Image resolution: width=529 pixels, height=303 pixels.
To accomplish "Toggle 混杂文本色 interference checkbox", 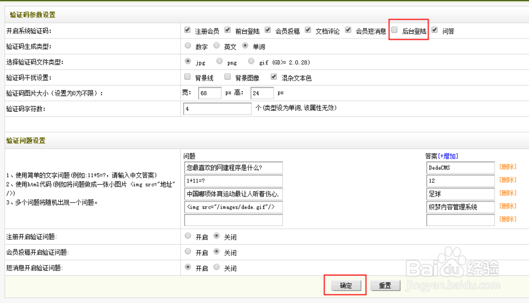I will (x=274, y=77).
